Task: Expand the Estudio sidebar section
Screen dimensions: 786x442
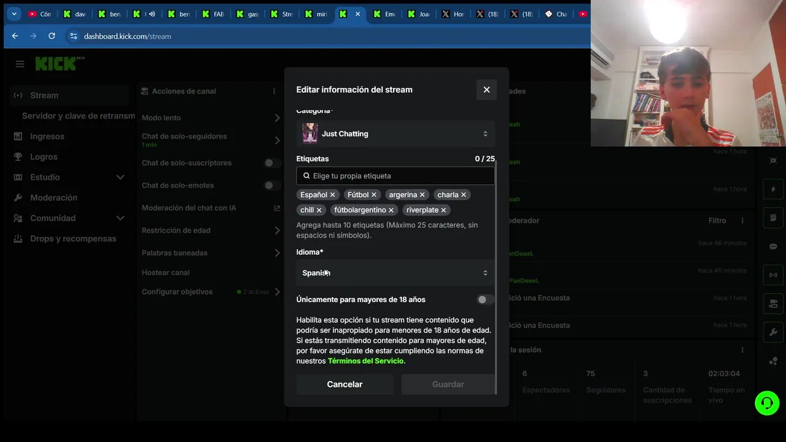Action: click(x=120, y=177)
